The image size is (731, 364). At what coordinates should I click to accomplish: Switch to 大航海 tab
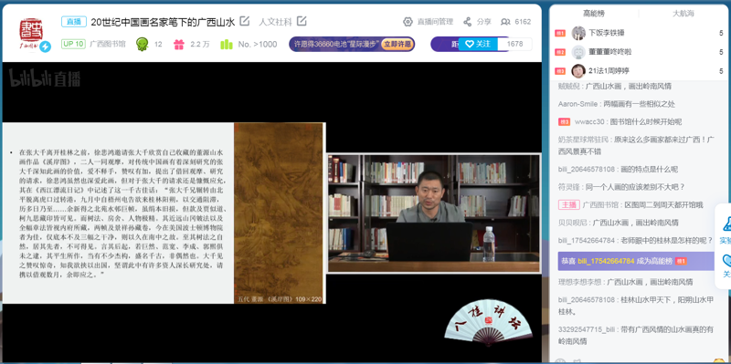coord(683,14)
